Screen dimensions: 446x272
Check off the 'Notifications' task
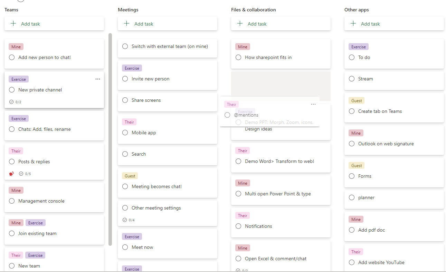238,226
